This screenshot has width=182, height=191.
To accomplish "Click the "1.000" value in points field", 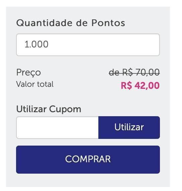I will click(36, 44).
